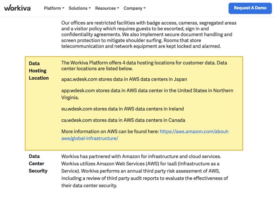
Task: Expand the Solutions menu
Action: click(x=80, y=8)
